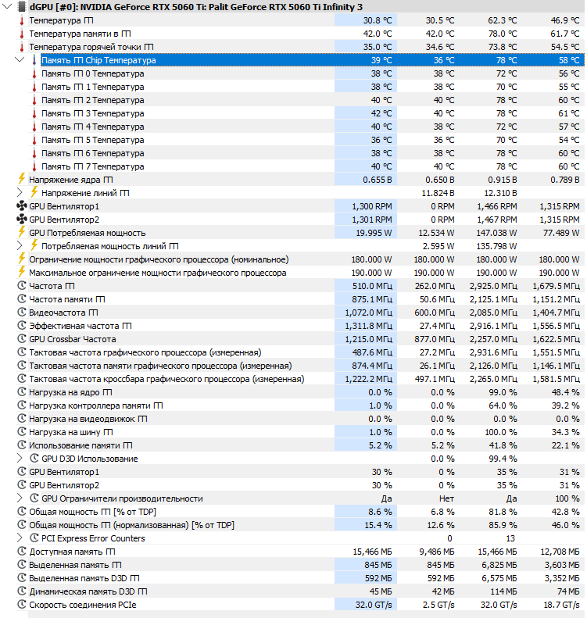Select the Память ГП 1 Температура row
The width and height of the screenshot is (587, 618).
tap(306, 87)
